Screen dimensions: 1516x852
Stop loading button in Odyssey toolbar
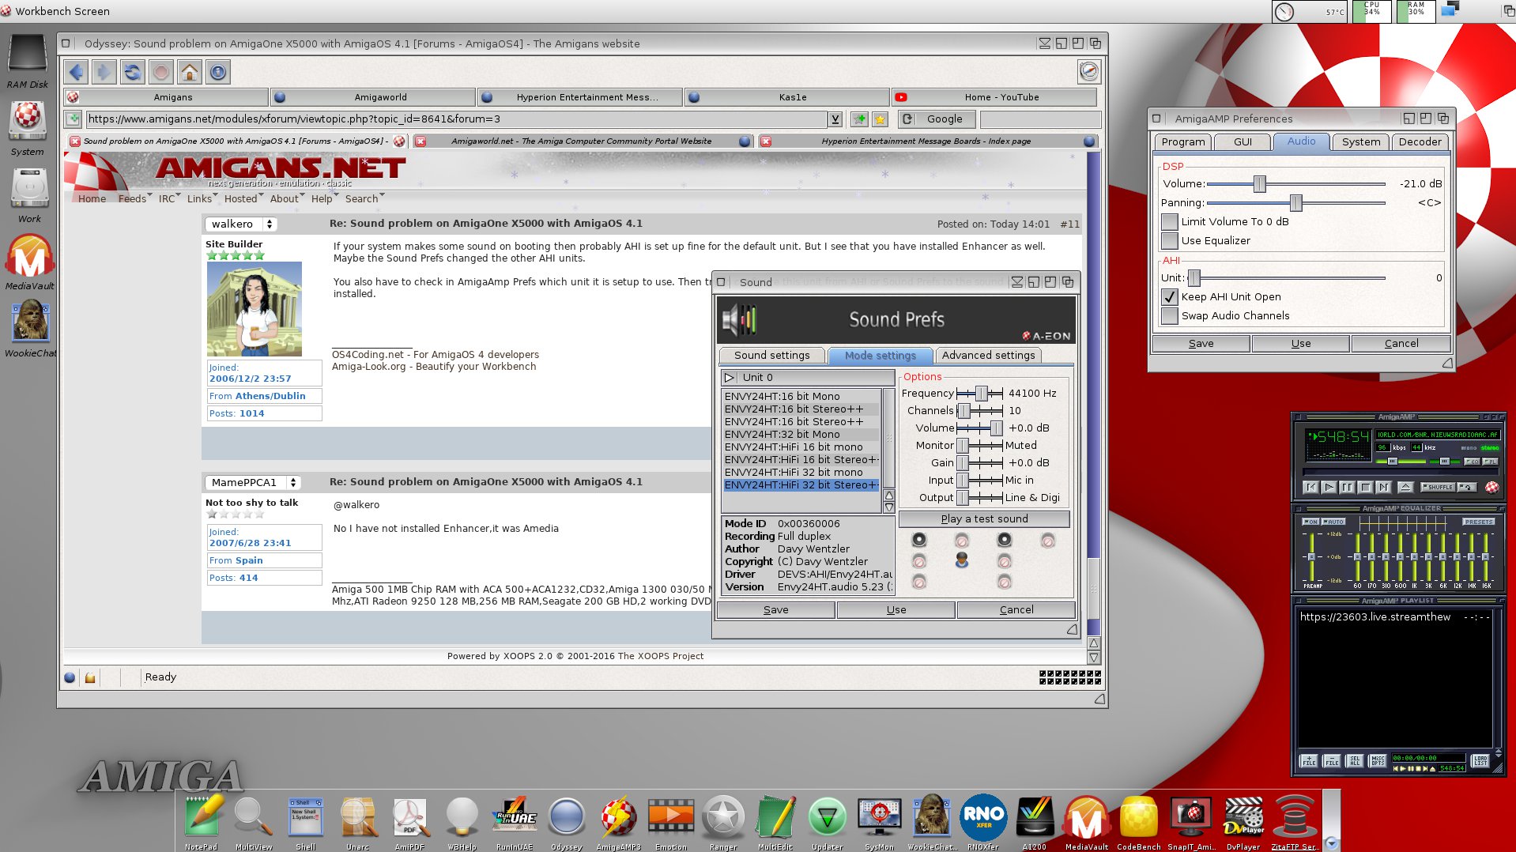click(x=161, y=73)
